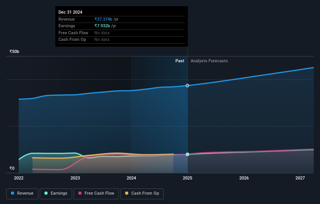The width and height of the screenshot is (320, 204).
Task: Click the blue Revenue data point marker
Action: tap(187, 86)
